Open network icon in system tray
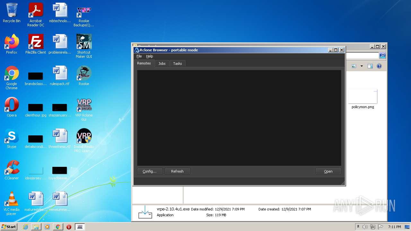 click(x=373, y=227)
